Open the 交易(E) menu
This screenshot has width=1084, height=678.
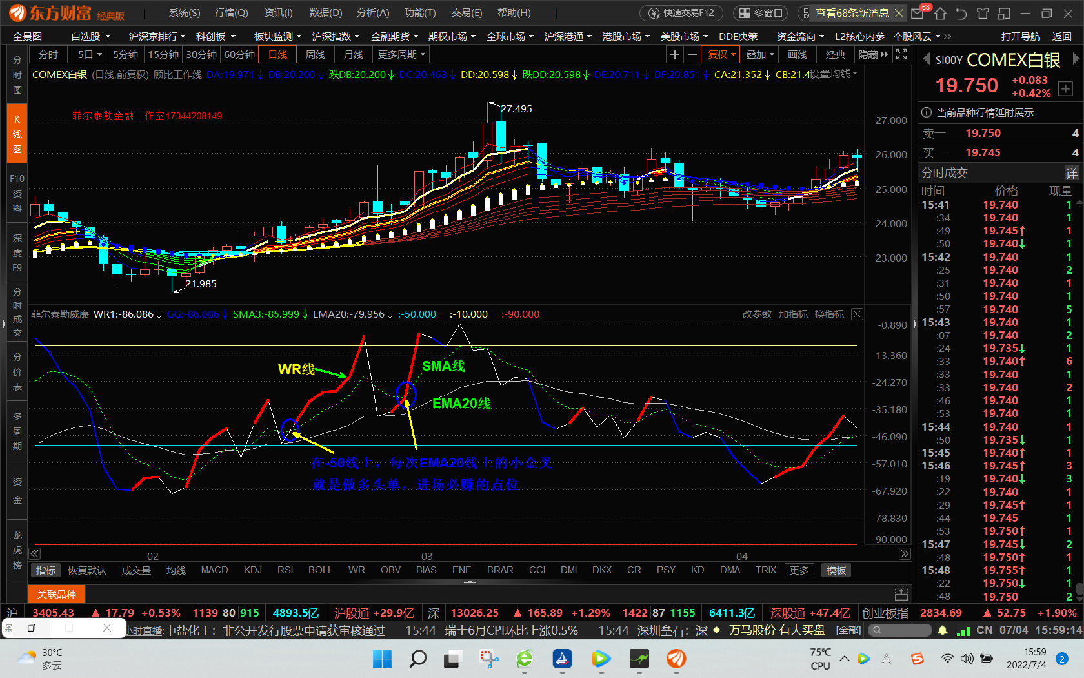coord(467,13)
